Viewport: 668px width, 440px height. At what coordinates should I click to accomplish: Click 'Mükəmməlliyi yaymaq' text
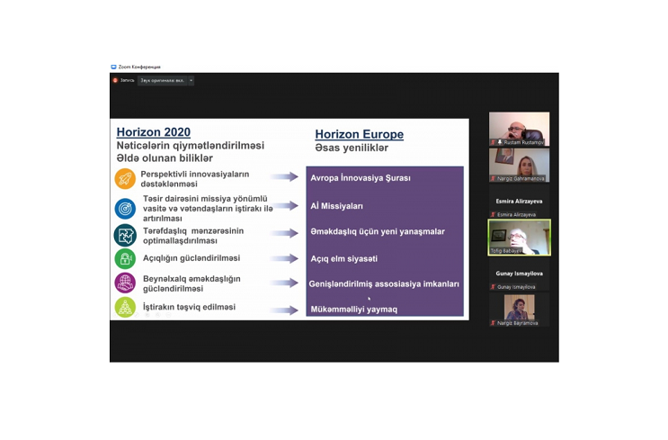353,310
